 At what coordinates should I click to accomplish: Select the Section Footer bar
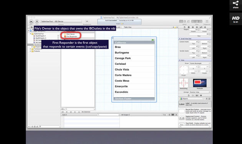coord(134,99)
